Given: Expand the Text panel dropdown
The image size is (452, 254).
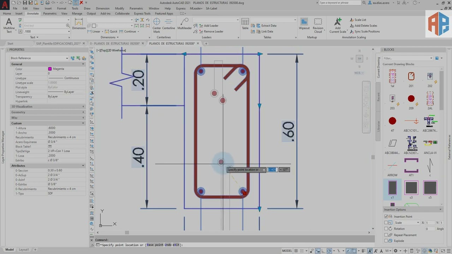Looking at the screenshot, I should tap(34, 37).
